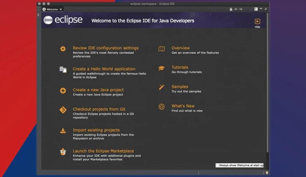Click the Eclipse logo in header
This screenshot has height=177, width=306.
(x=63, y=20)
